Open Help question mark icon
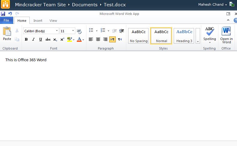Image resolution: width=237 pixels, height=146 pixels. point(235,20)
